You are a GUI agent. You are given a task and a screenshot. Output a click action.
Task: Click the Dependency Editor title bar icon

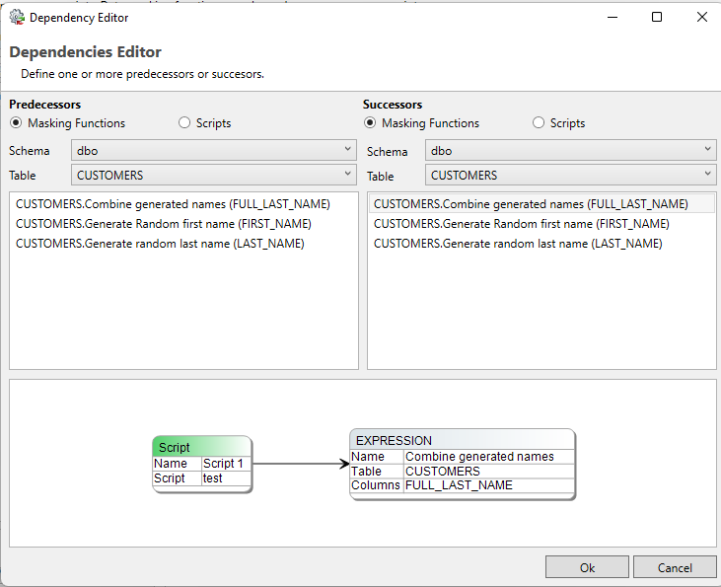17,17
